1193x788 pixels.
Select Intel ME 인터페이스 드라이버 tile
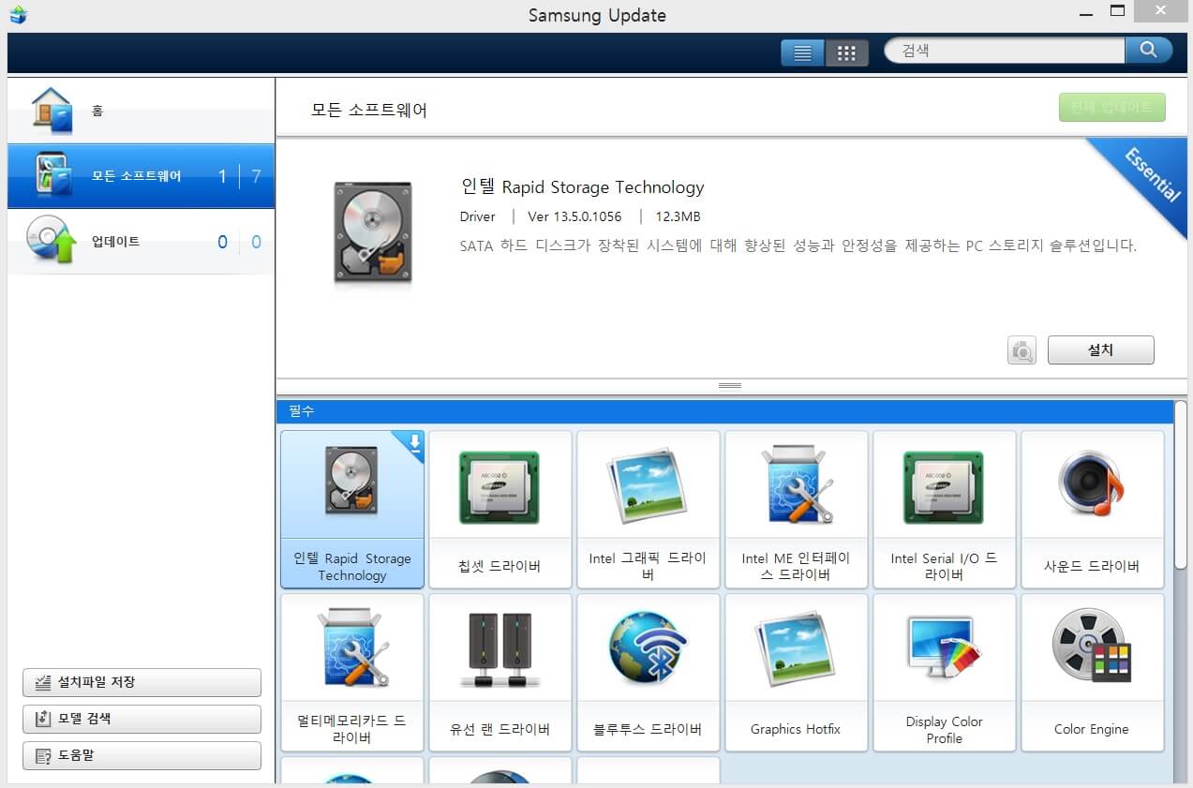tap(797, 509)
